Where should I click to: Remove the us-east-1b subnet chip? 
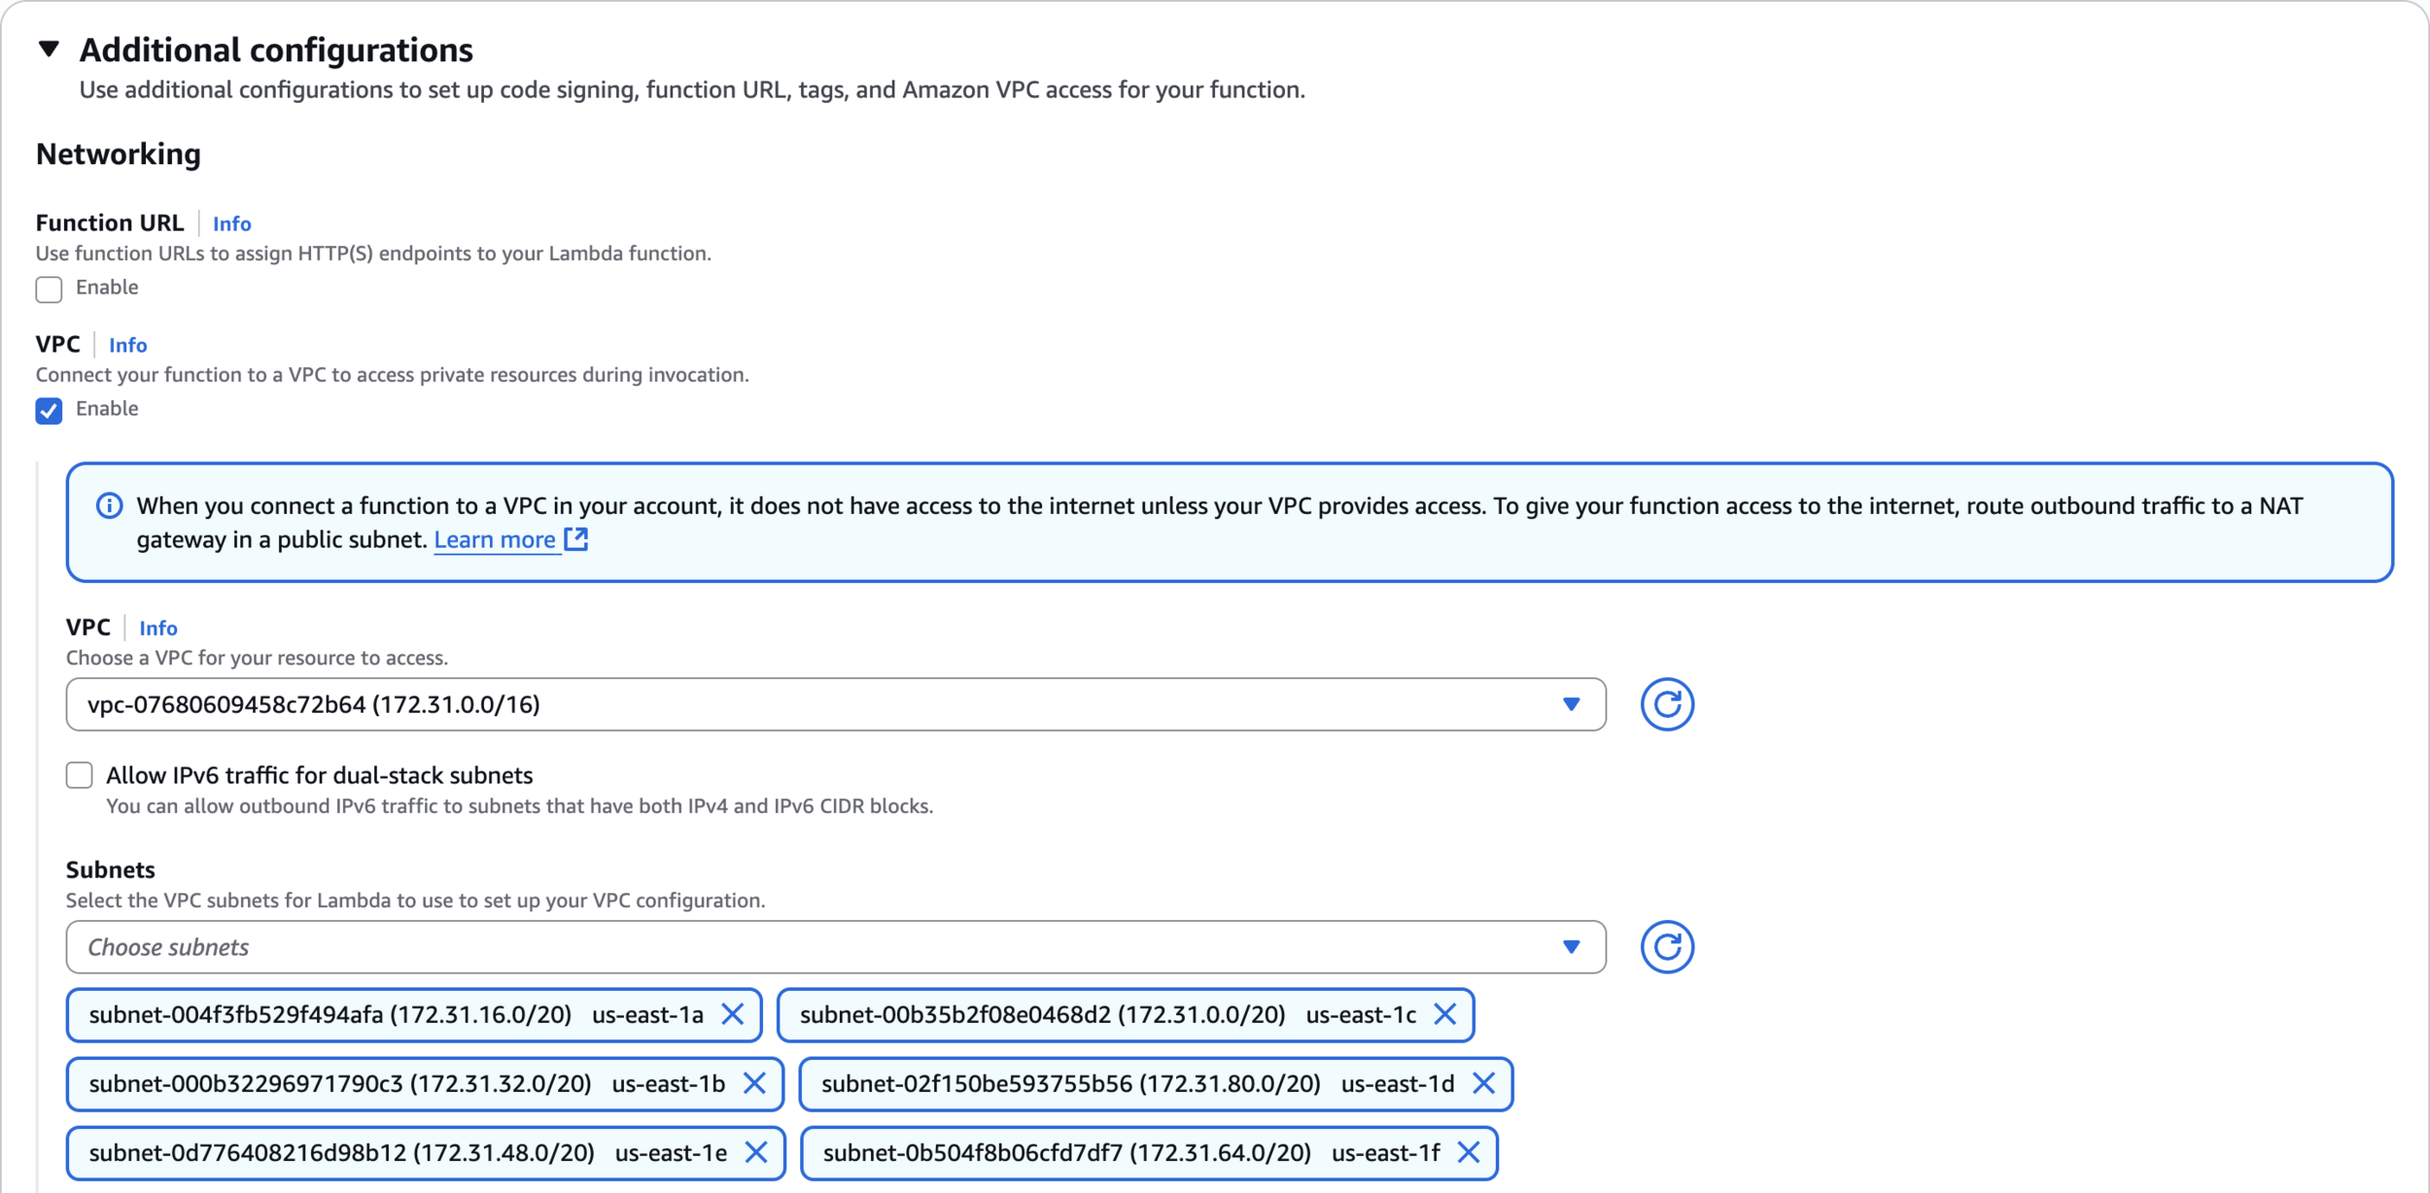754,1084
